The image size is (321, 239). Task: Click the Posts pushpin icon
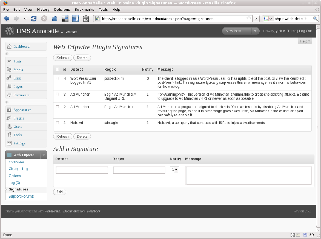(9, 61)
